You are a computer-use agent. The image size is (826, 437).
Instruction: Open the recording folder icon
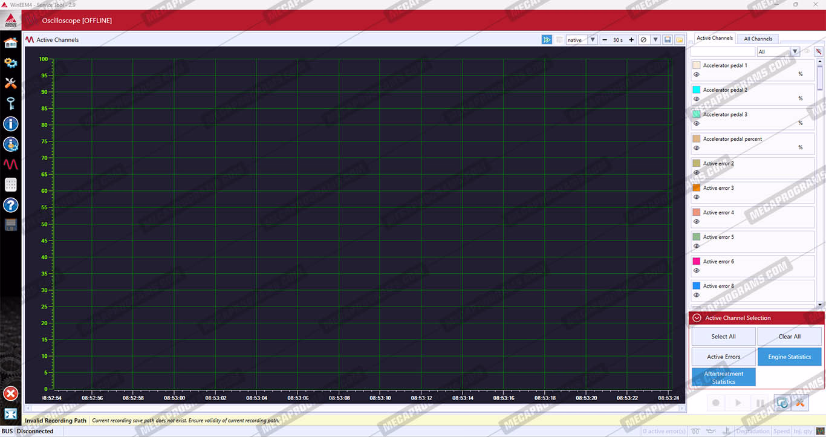pos(680,40)
